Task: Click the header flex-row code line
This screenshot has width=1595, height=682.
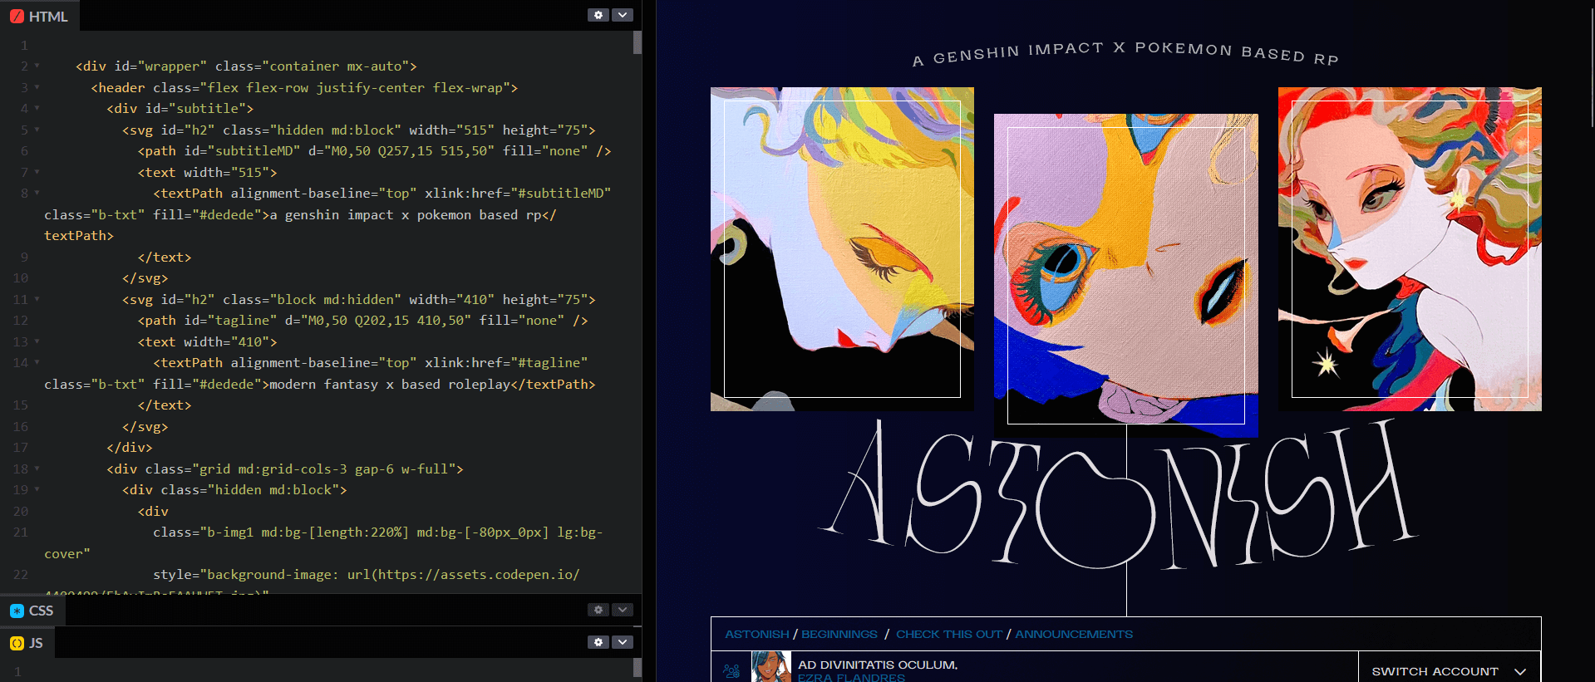Action: tap(304, 87)
